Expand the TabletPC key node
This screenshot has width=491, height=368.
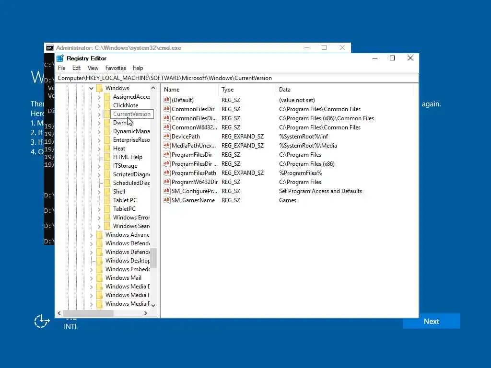(99, 209)
